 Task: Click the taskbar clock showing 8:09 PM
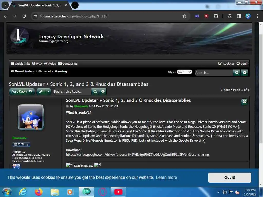(x=250, y=192)
